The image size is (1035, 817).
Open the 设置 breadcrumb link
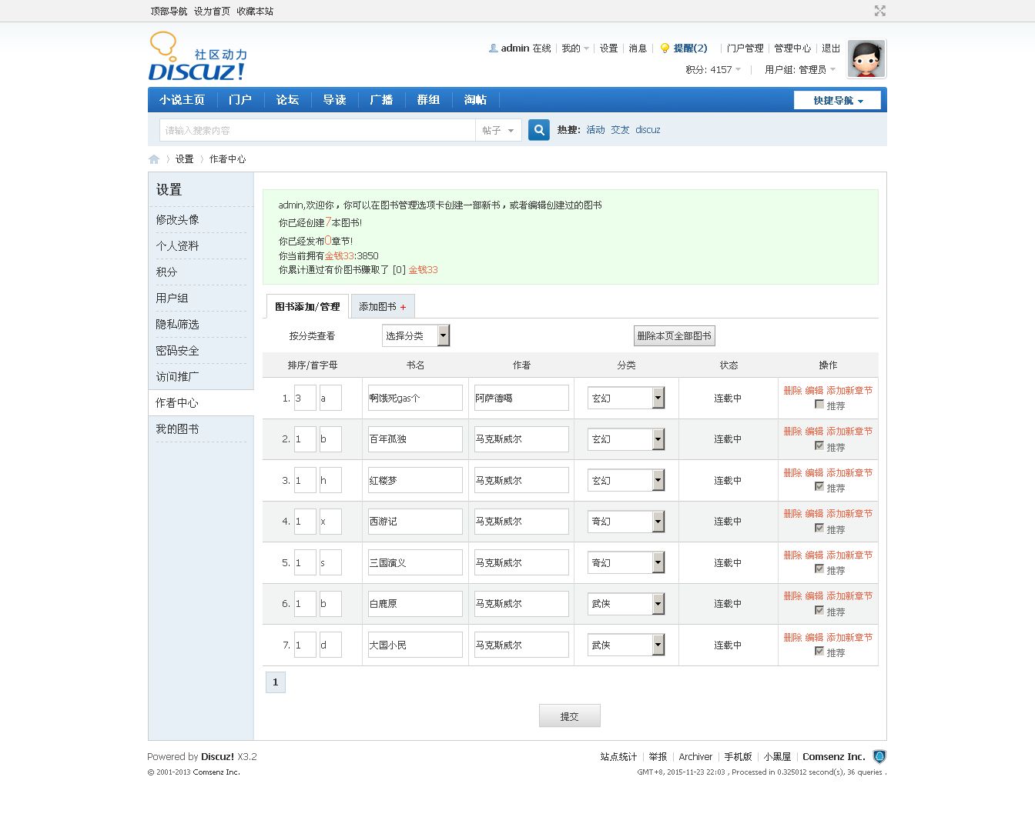(x=184, y=159)
